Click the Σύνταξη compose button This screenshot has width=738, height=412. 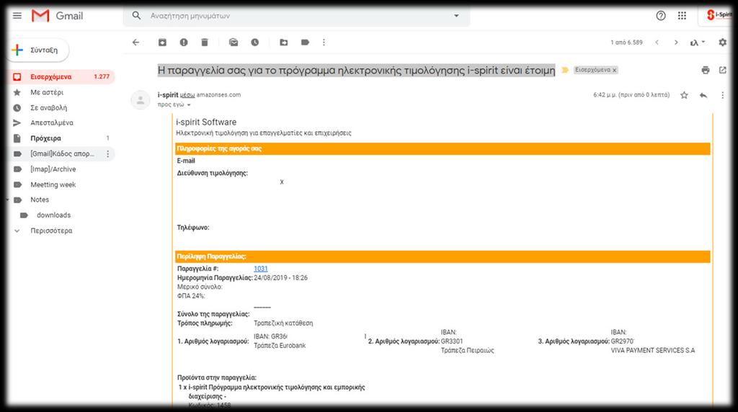coord(39,50)
